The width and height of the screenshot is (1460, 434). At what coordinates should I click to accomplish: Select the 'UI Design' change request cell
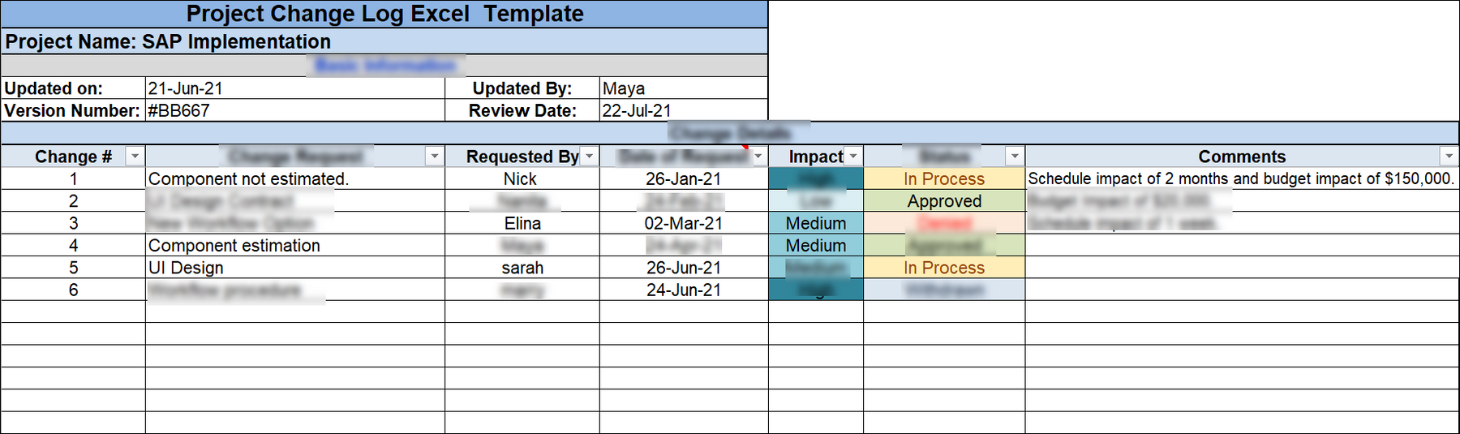186,268
